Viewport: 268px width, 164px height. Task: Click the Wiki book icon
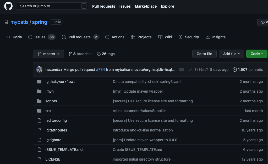(160, 37)
